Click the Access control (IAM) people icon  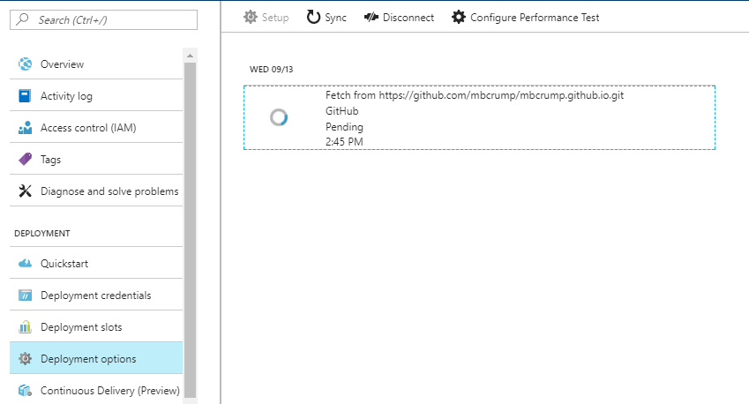coord(26,128)
